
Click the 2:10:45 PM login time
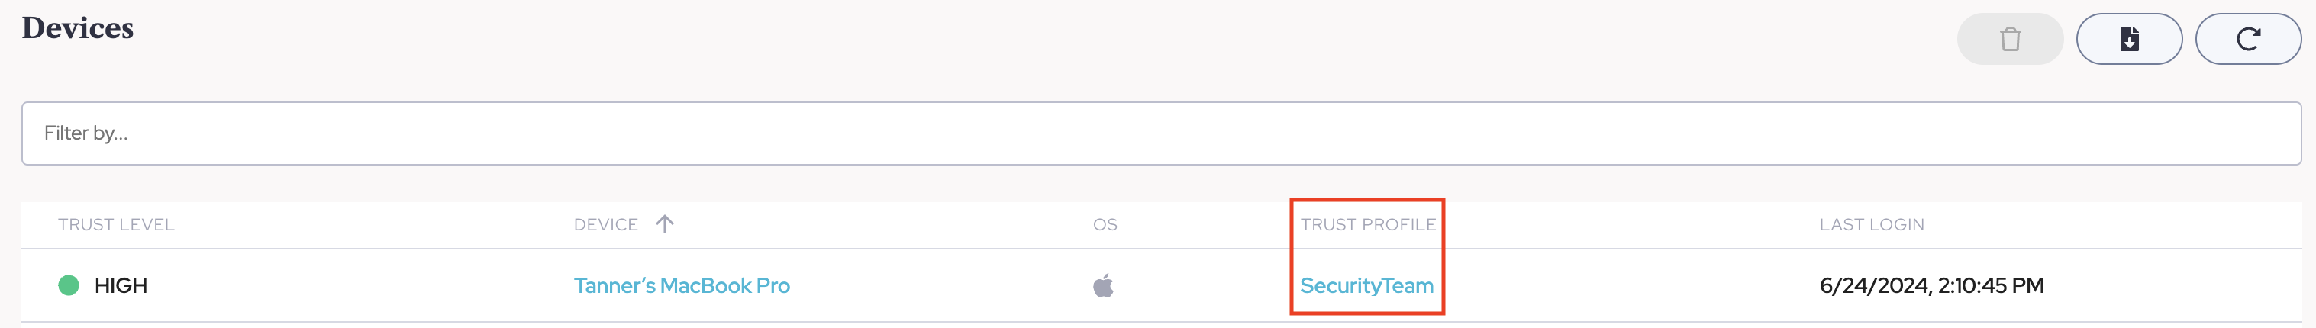pyautogui.click(x=1991, y=286)
